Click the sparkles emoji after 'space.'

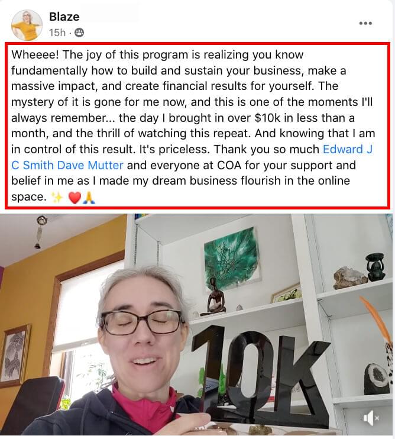click(x=57, y=198)
